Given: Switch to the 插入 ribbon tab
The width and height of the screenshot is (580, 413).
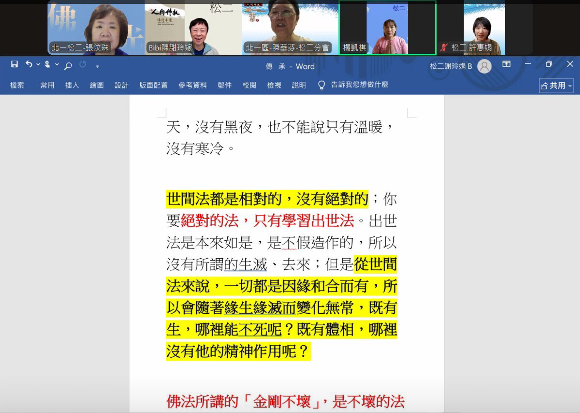Looking at the screenshot, I should click(72, 85).
